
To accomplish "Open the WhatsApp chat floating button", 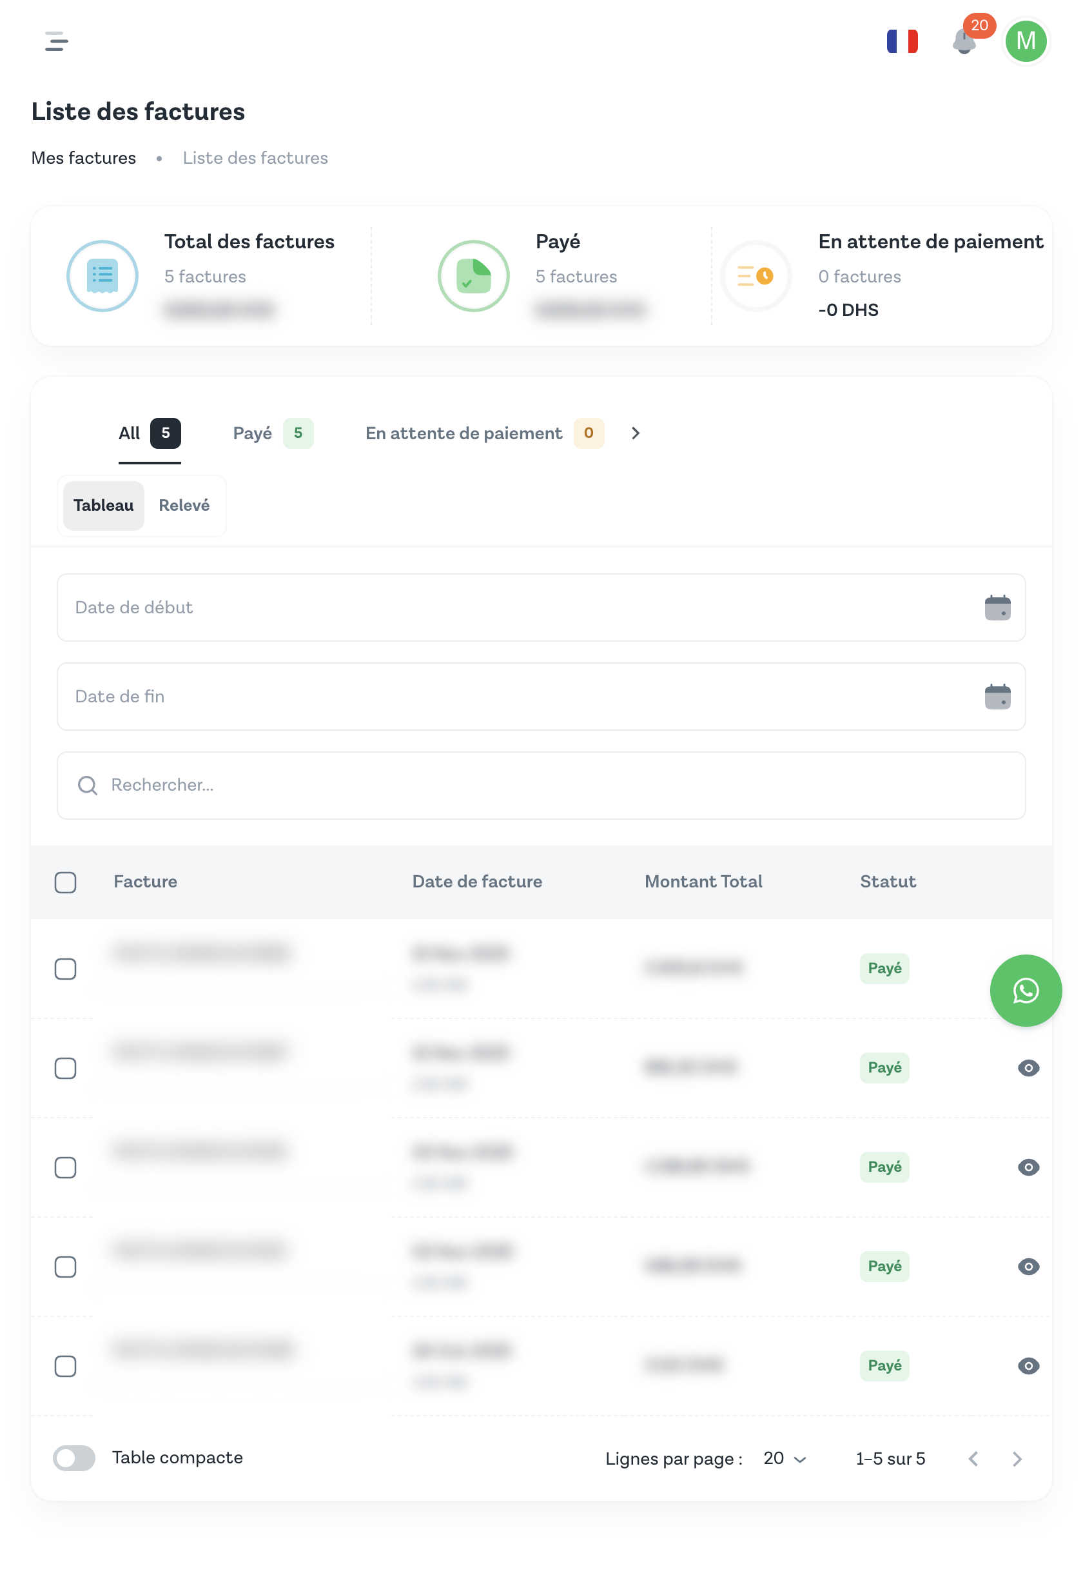I will tap(1025, 990).
